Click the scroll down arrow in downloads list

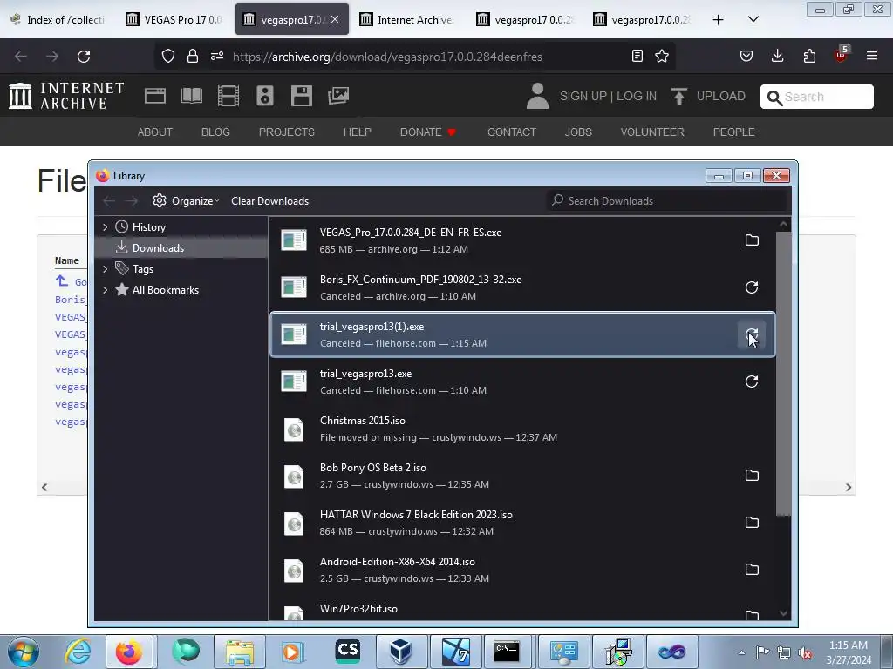click(784, 613)
